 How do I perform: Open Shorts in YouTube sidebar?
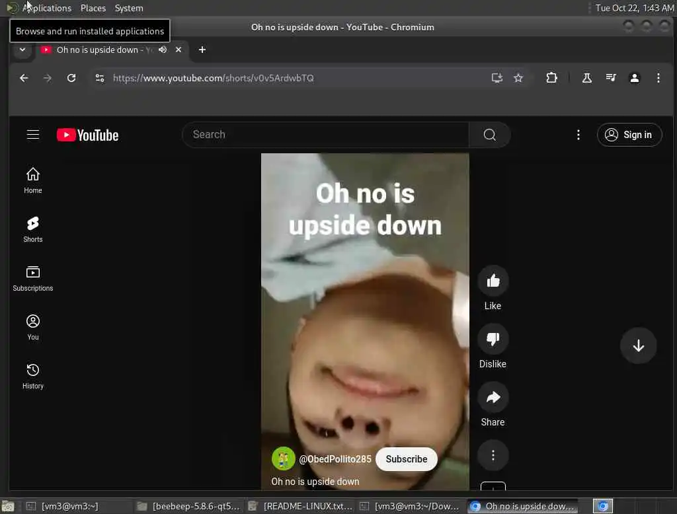coord(33,230)
